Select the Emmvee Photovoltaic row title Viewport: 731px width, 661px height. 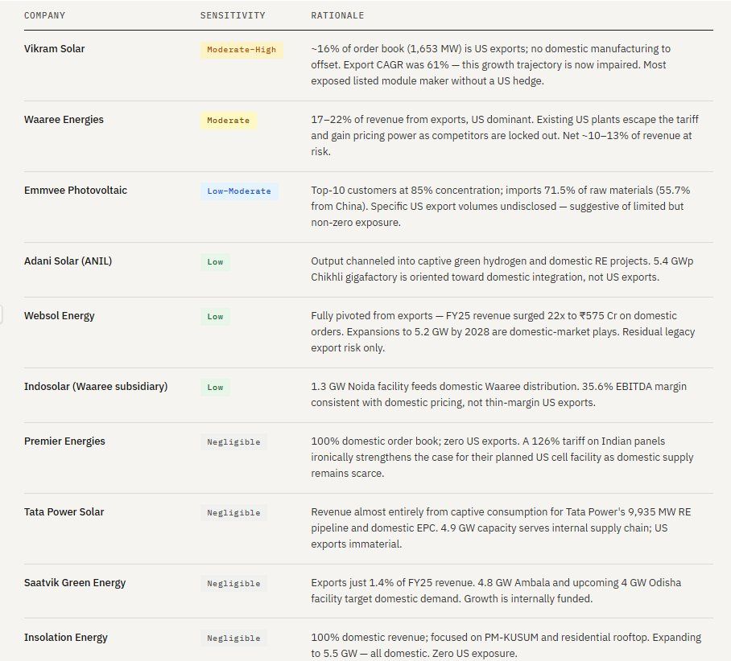pos(75,191)
